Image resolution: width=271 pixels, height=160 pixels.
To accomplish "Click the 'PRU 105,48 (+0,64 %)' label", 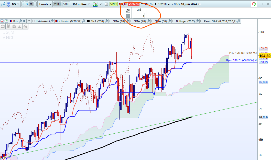I will 243,53.
